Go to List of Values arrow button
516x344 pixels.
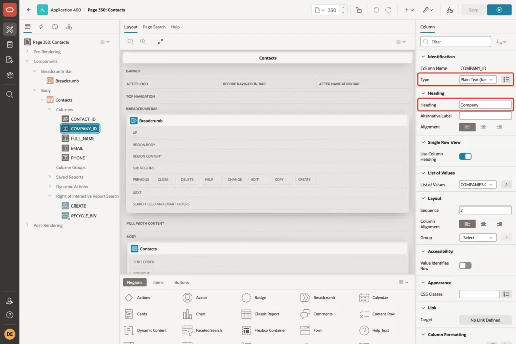point(506,185)
